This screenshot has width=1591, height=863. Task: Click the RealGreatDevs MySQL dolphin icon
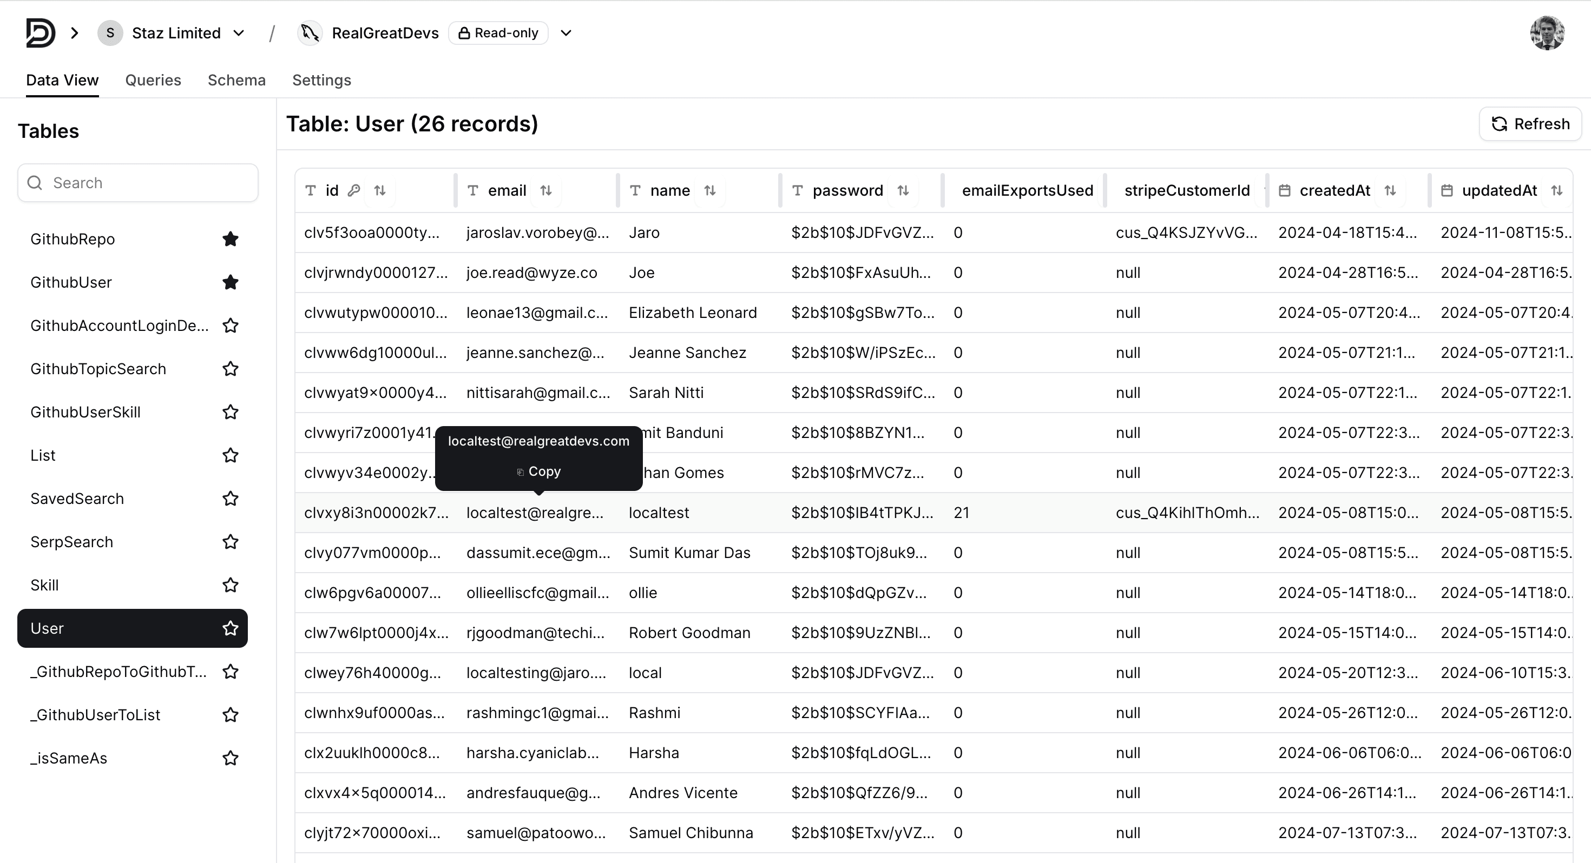[310, 33]
